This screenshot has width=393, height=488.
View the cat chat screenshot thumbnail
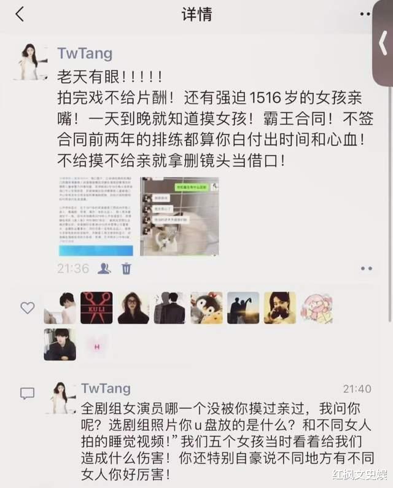click(179, 216)
